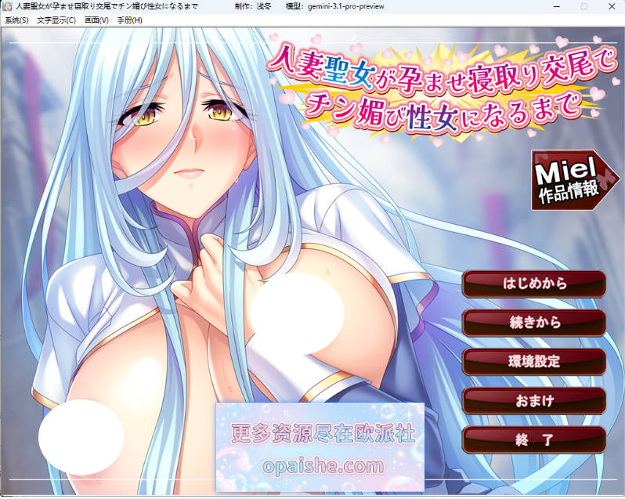Screen dimensions: 625x499
Task: Minimize the game window
Action: [557, 6]
